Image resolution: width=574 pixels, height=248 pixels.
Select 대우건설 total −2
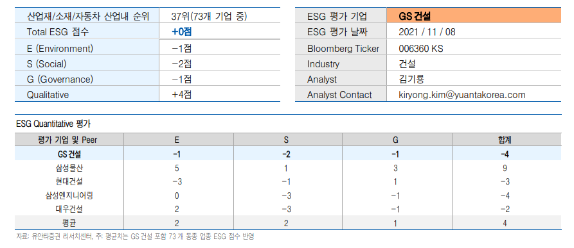tap(505, 210)
